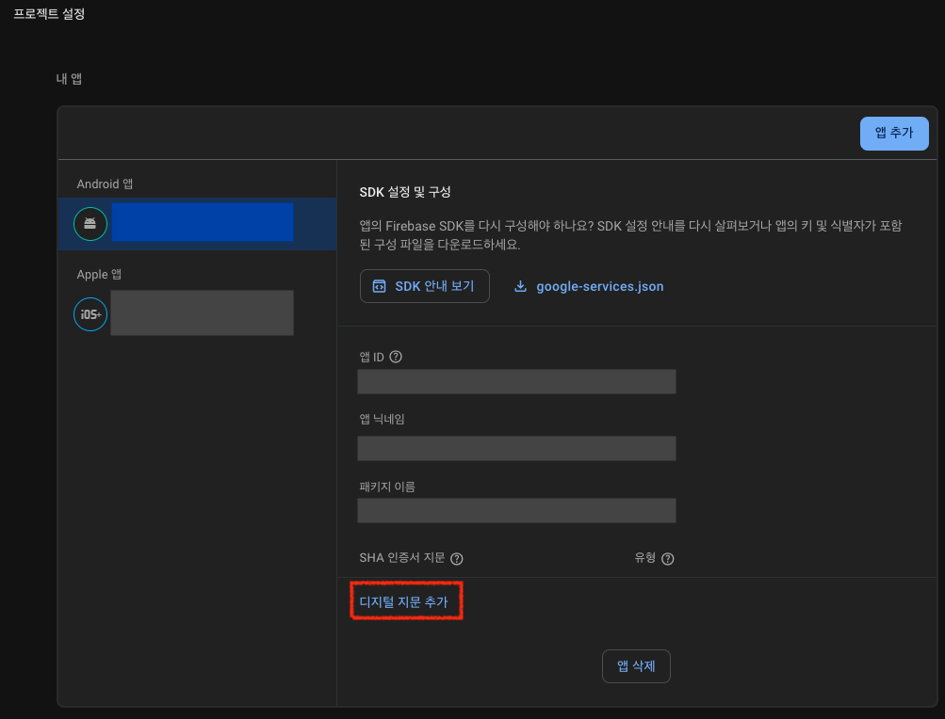Open help icon next to 유형
The height and width of the screenshot is (719, 945).
[x=667, y=558]
